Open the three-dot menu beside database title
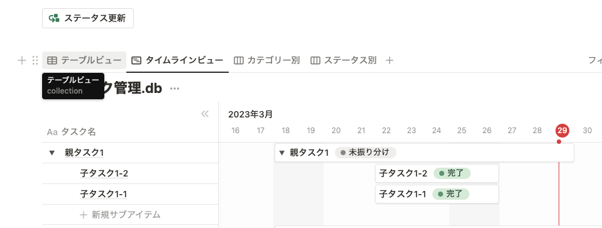Image resolution: width=602 pixels, height=228 pixels. pos(175,89)
